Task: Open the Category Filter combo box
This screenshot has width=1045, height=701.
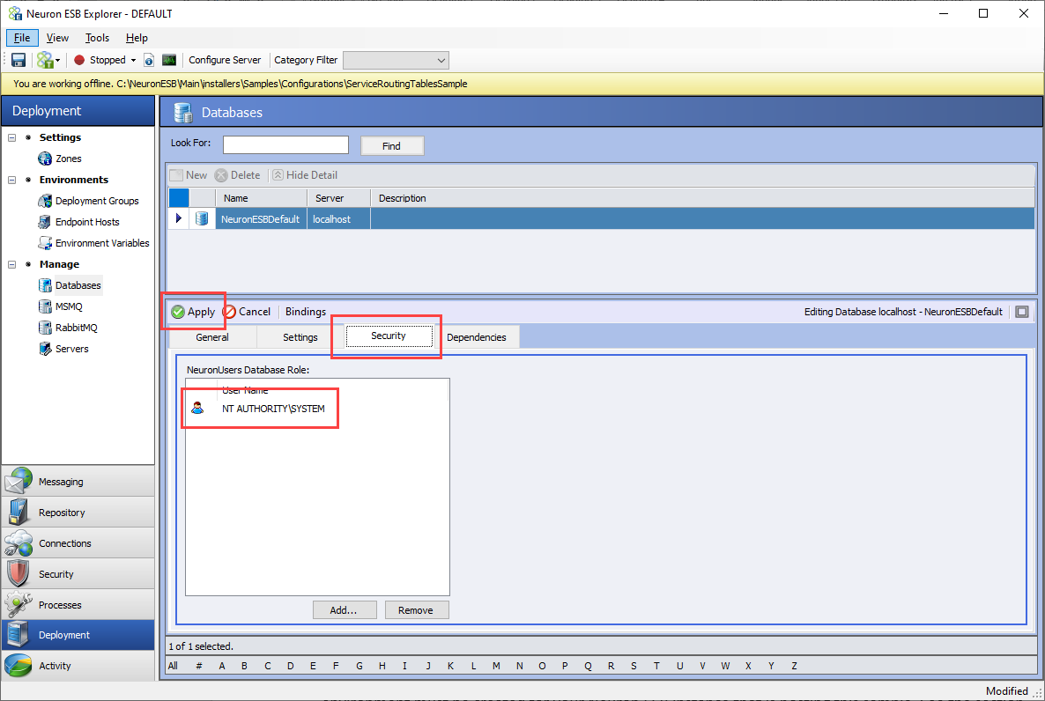Action: [x=396, y=60]
